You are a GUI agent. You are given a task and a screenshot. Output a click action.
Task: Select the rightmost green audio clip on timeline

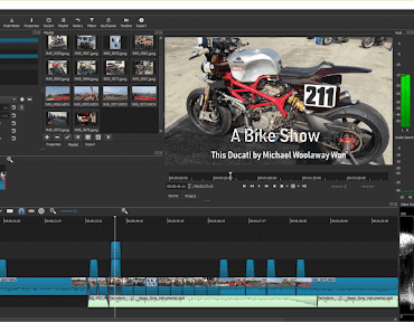coord(358,301)
